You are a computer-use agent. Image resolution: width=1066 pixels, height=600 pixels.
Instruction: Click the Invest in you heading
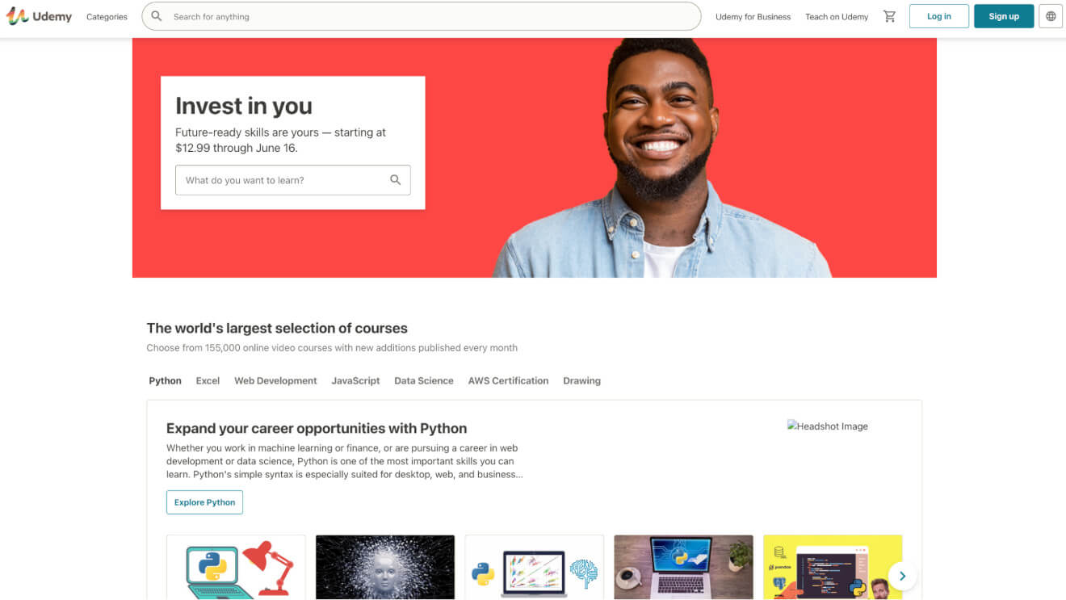[244, 106]
